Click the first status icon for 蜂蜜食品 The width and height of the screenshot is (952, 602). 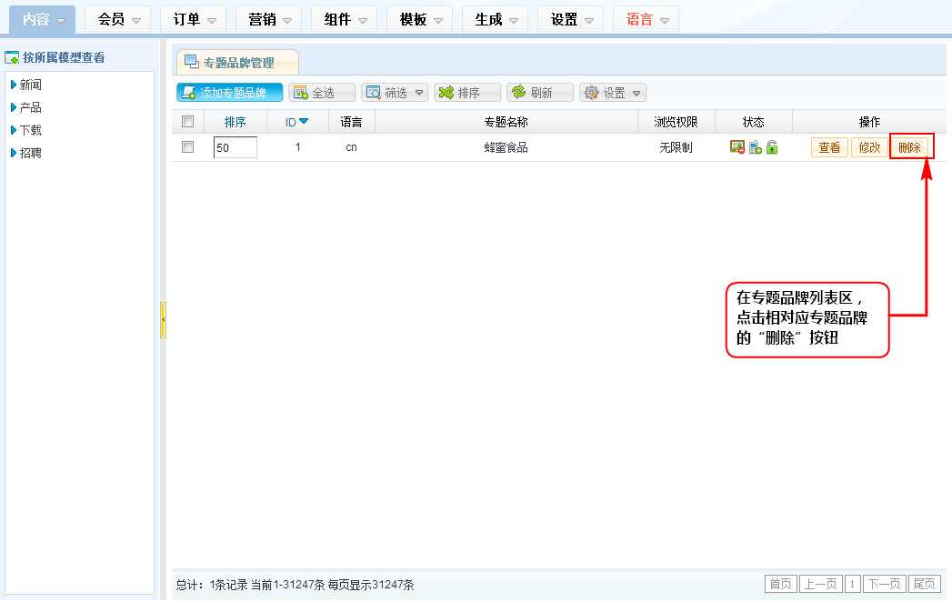coord(737,147)
